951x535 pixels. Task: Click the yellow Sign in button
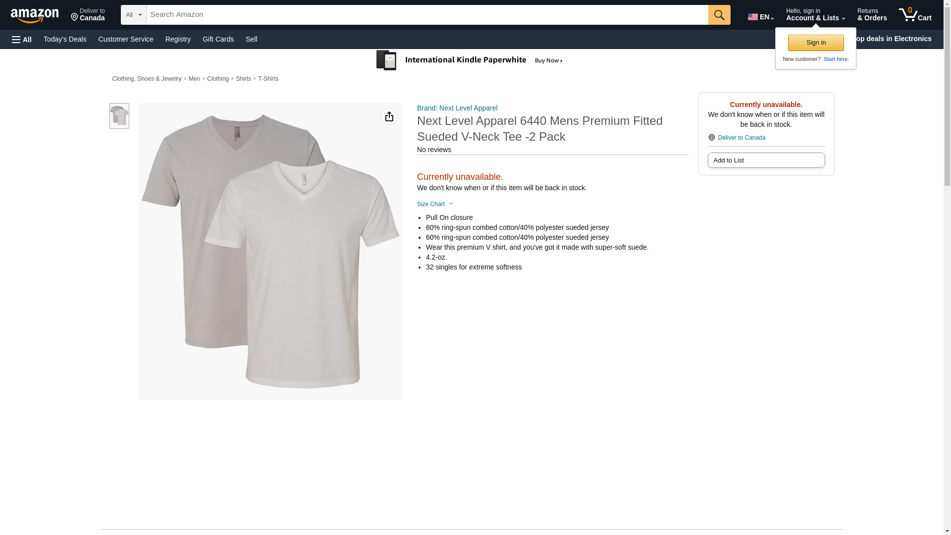click(x=815, y=43)
